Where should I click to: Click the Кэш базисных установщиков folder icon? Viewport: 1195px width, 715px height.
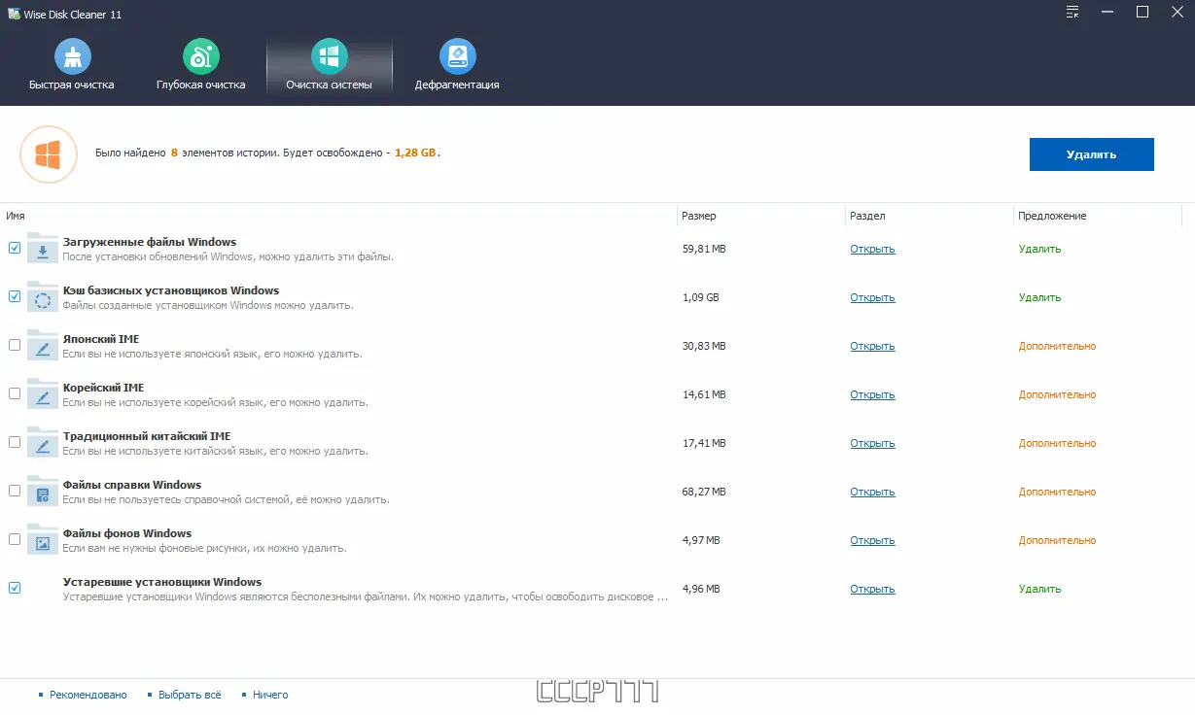(x=43, y=297)
